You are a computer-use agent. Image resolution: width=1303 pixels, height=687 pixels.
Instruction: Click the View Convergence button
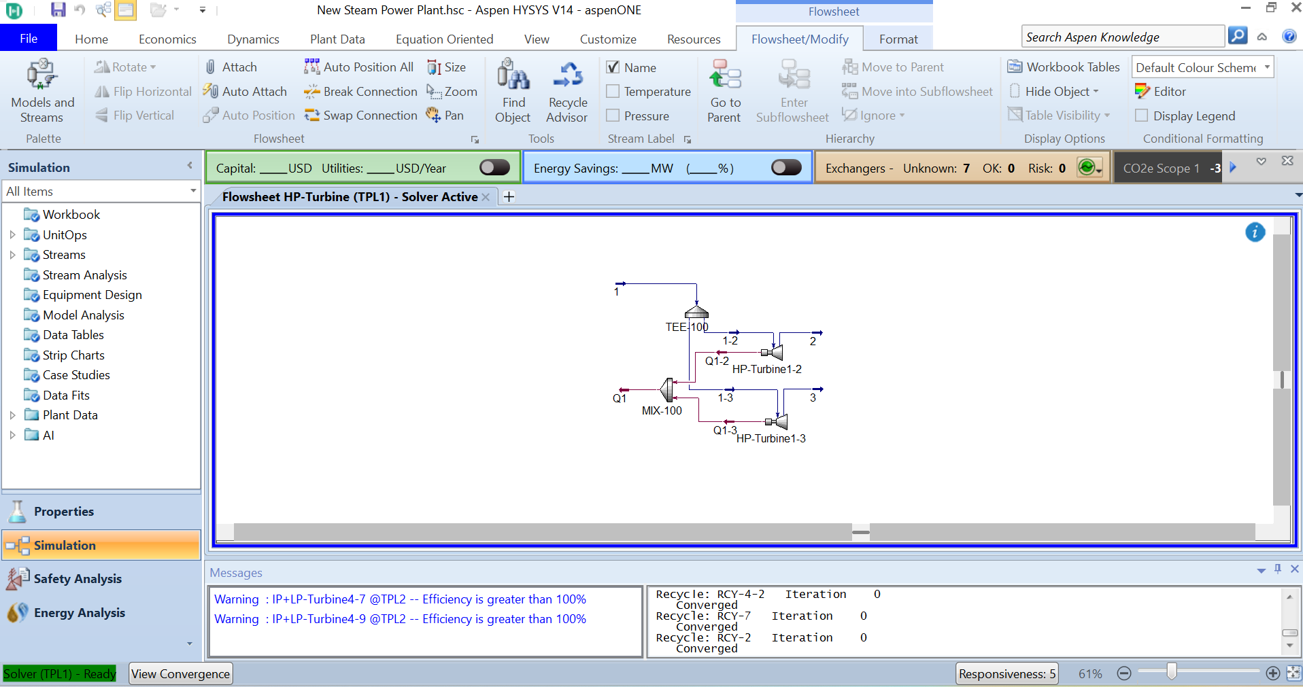pyautogui.click(x=181, y=674)
